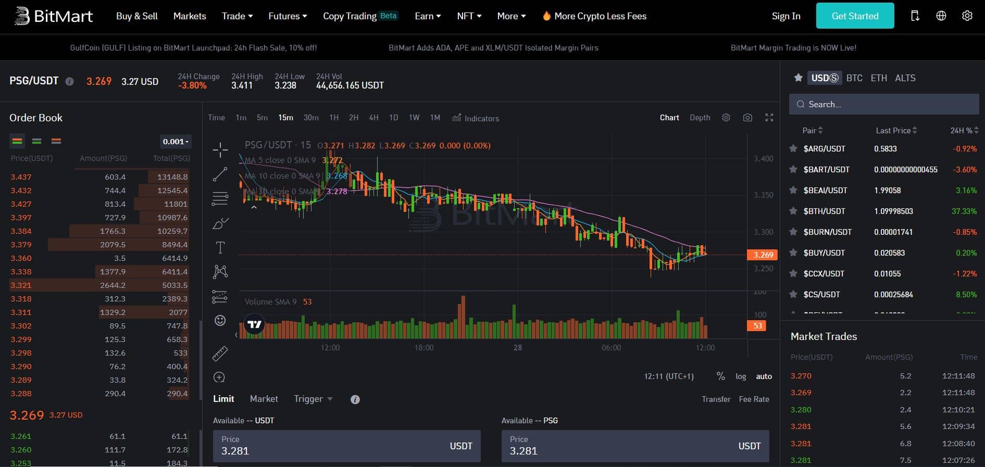This screenshot has height=467, width=985.
Task: Click the Get Started button
Action: (x=855, y=16)
